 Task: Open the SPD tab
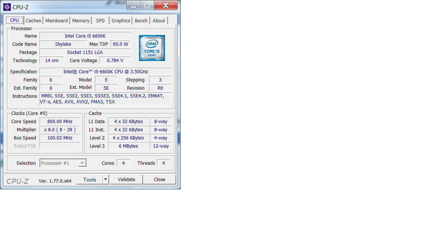(101, 20)
